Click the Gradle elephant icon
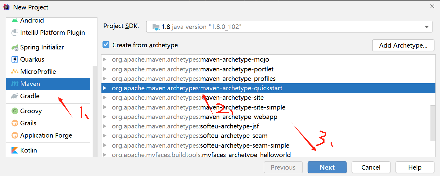 click(15, 96)
